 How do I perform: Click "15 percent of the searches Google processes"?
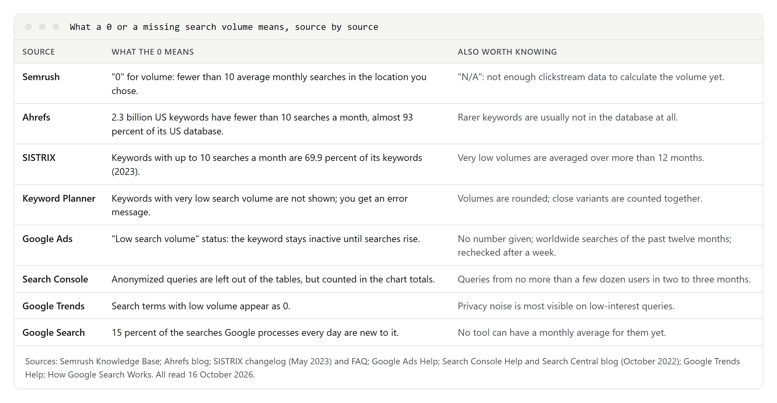(255, 333)
